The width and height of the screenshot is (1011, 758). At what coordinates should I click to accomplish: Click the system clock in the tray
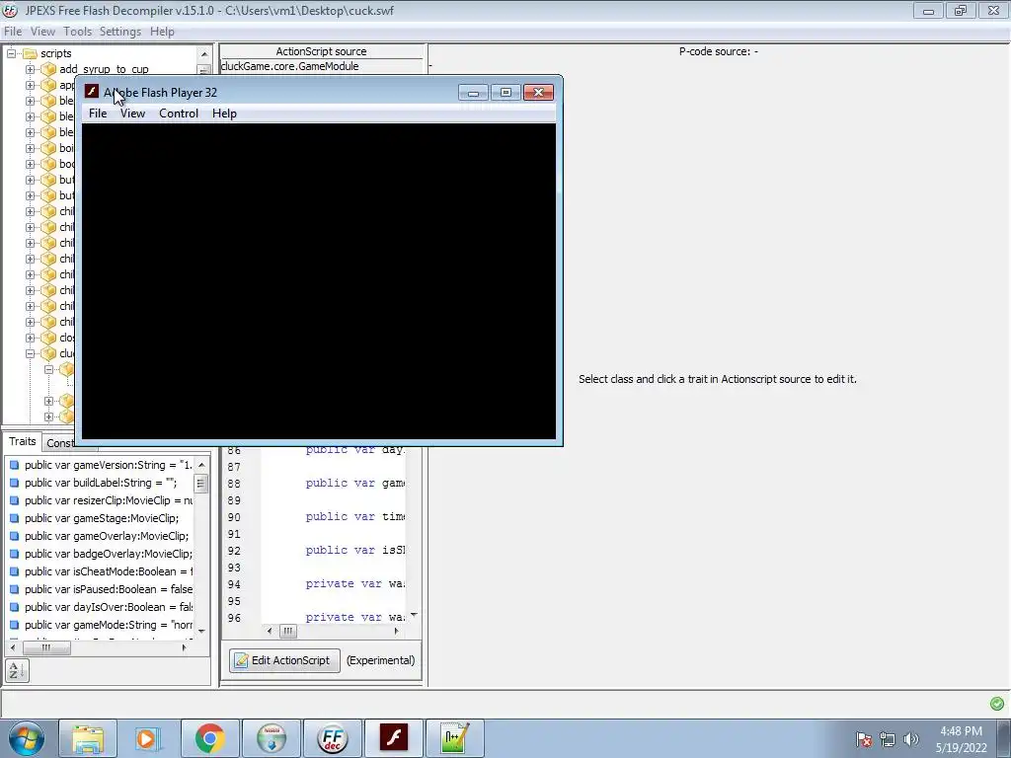click(962, 739)
